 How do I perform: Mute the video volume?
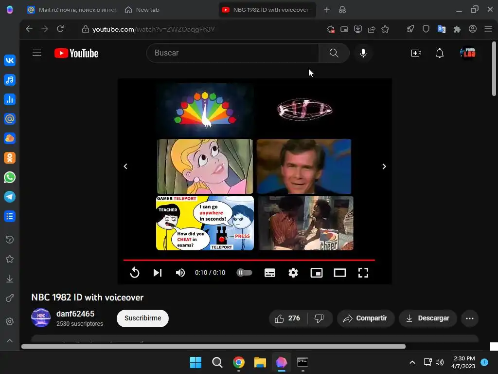[180, 273]
